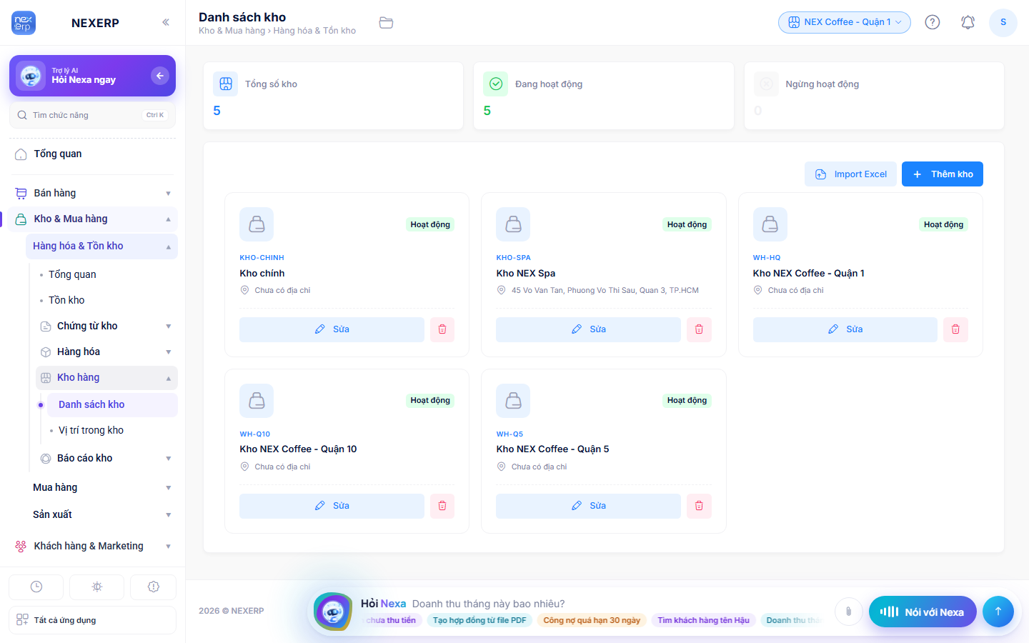Open Tổng quan under Hàng hóa & Tồn kho

(x=72, y=274)
